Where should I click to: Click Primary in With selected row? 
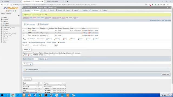click(72, 39)
